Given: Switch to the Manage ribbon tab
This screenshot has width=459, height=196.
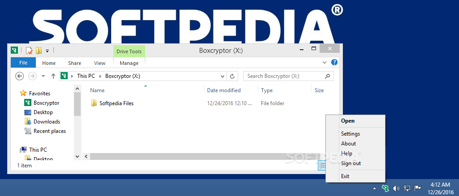Looking at the screenshot, I should pyautogui.click(x=129, y=63).
